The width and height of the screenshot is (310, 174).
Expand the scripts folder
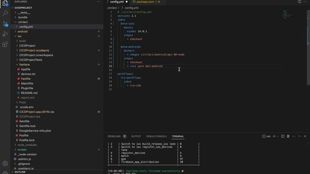(x=22, y=149)
